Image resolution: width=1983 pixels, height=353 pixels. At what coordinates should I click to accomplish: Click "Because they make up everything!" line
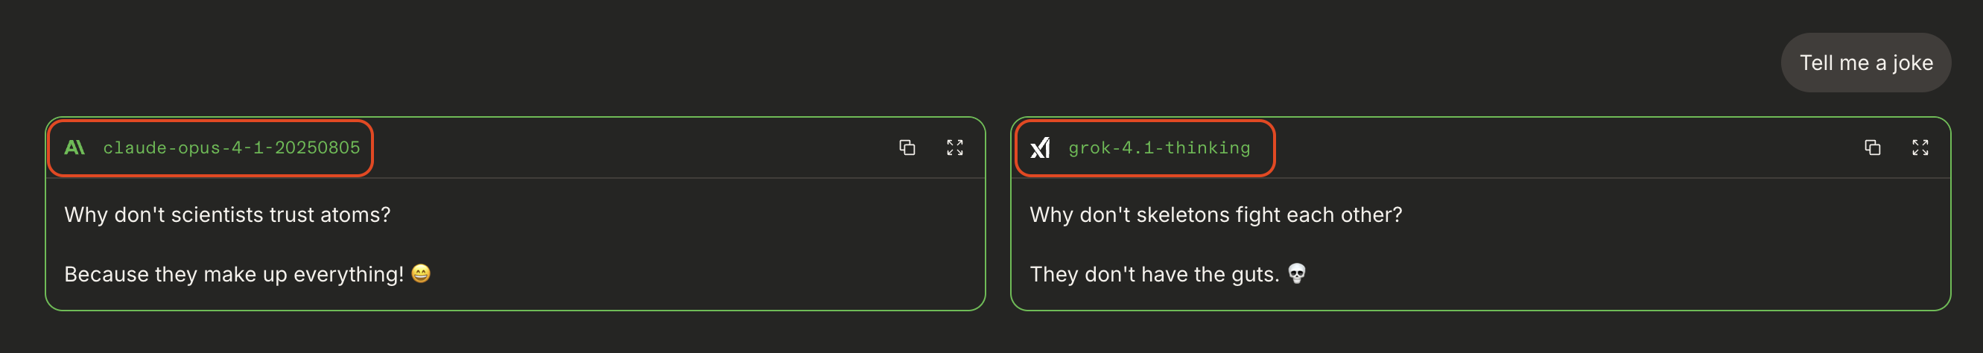point(233,275)
